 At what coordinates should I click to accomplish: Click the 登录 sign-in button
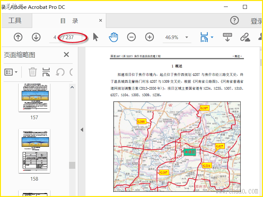(256, 21)
